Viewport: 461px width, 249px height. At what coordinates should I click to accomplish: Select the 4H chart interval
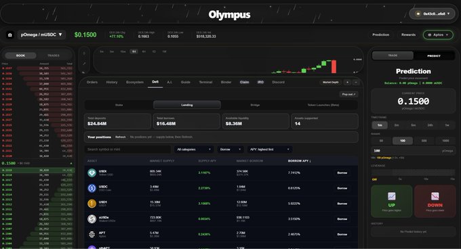[144, 51]
